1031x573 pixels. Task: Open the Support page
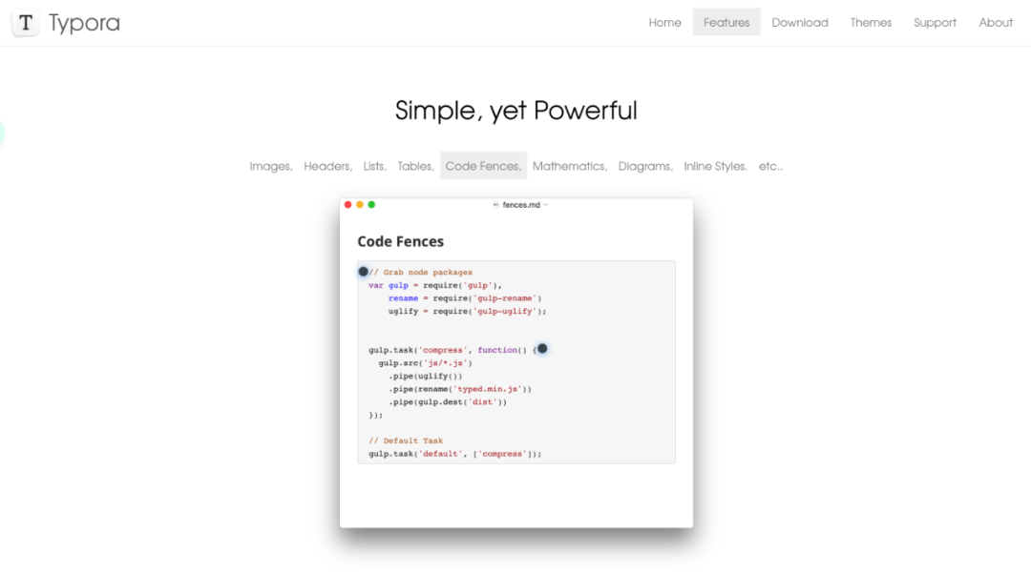coord(935,22)
